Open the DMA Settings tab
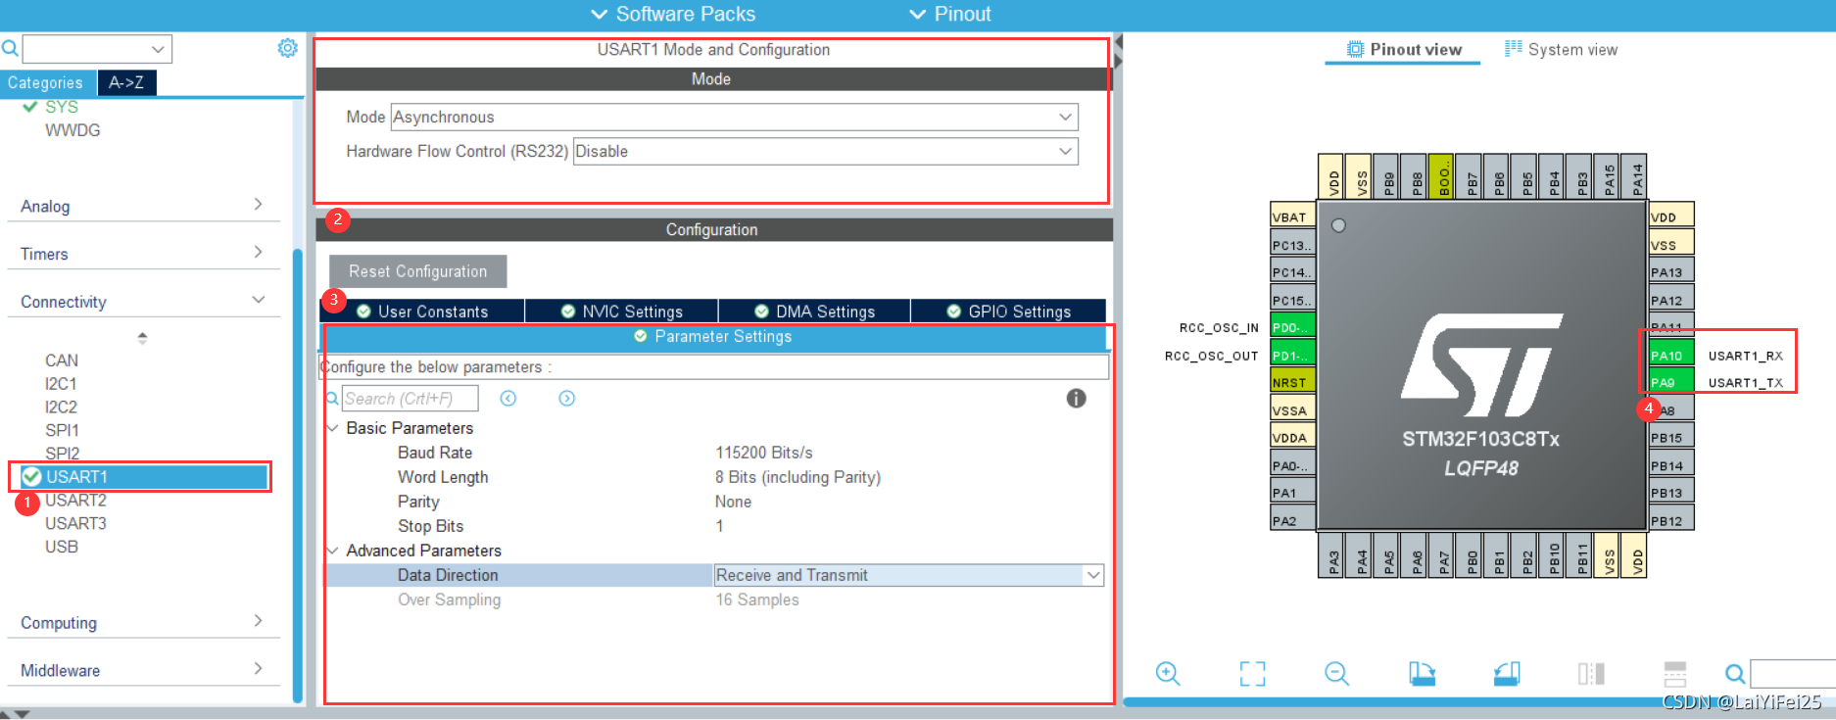This screenshot has width=1836, height=720. 814,311
